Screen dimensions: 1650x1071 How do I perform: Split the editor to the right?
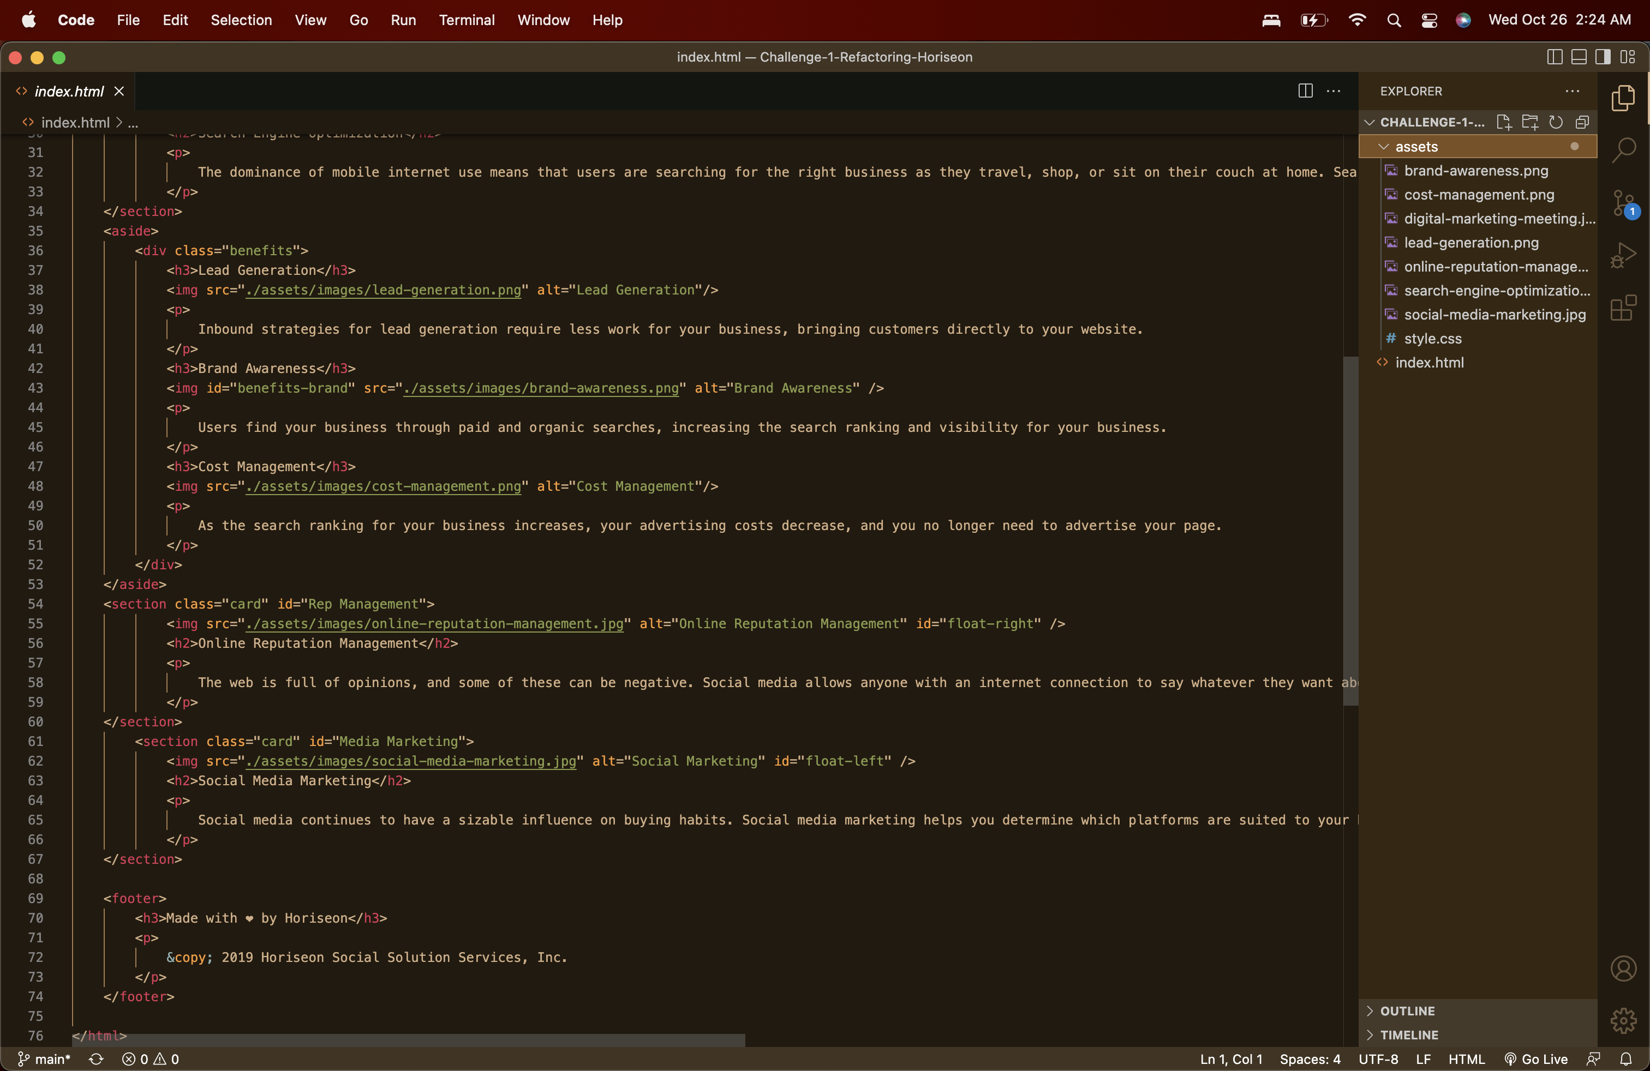tap(1306, 91)
